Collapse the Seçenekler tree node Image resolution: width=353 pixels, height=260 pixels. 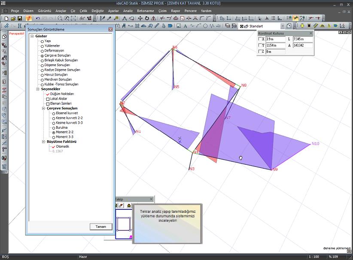tap(38, 89)
